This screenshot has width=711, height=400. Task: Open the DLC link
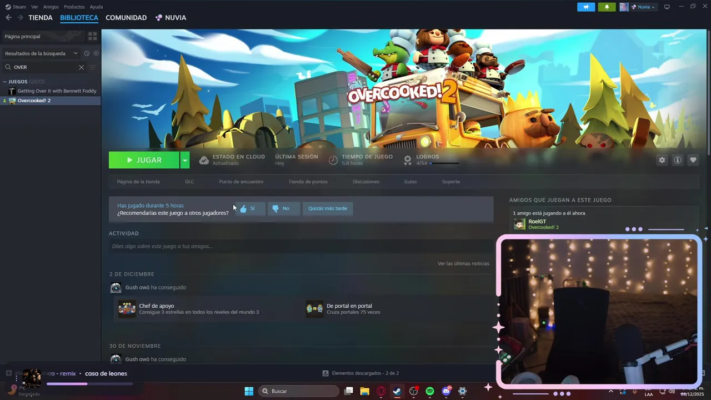click(189, 182)
